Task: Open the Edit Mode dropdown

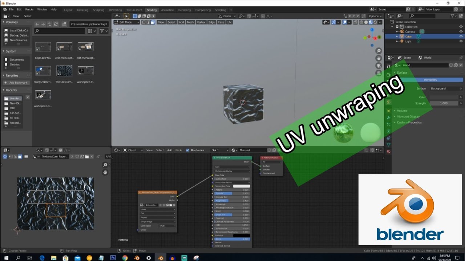Action: [126, 22]
